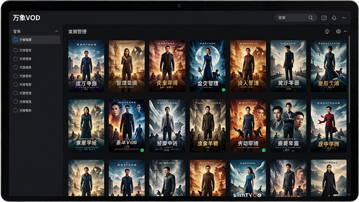
Task: Open the poster of woman before full moon
Action: [x=208, y=66]
